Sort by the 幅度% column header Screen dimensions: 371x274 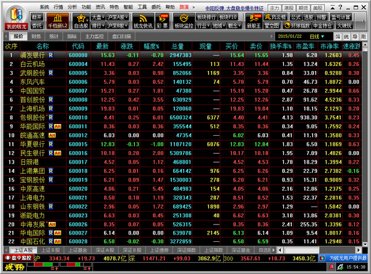151,46
